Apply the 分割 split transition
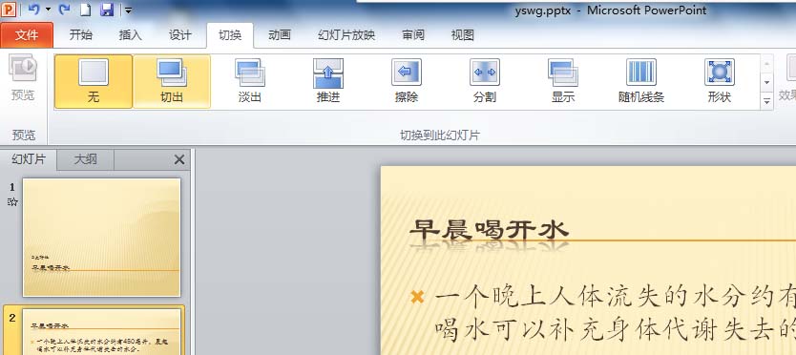The height and width of the screenshot is (355, 796). pos(484,81)
